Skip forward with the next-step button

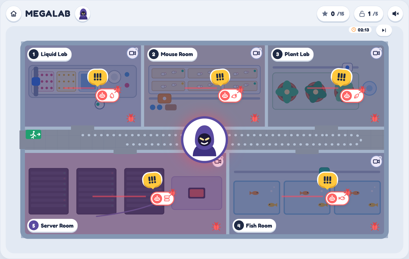coord(384,30)
